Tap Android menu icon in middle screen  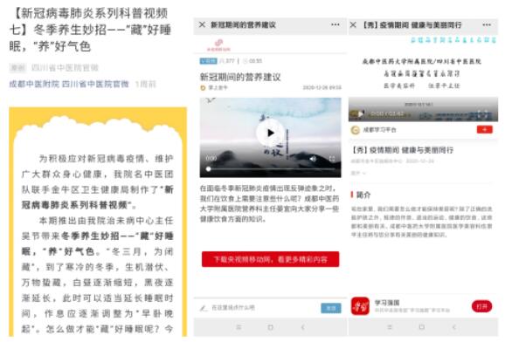click(x=239, y=327)
